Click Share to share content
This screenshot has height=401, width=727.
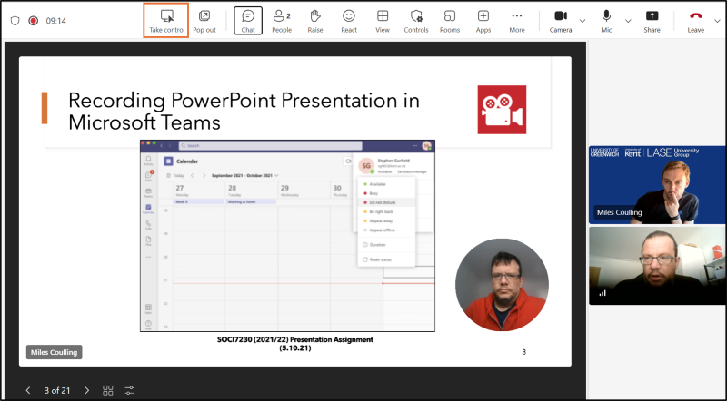tap(652, 21)
